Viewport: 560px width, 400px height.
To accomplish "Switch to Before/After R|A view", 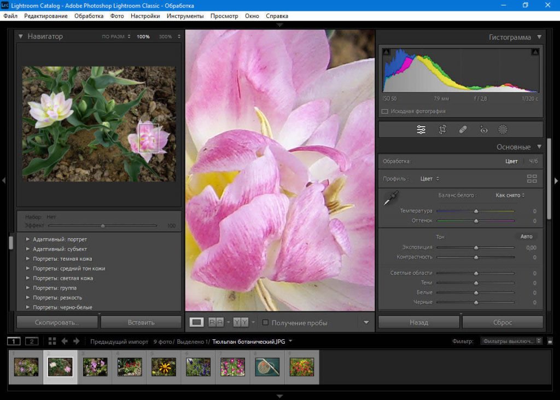I will click(x=216, y=322).
